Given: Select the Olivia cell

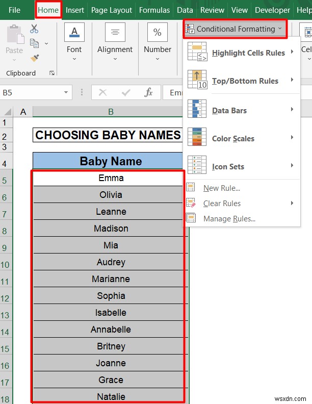Looking at the screenshot, I should click(111, 194).
